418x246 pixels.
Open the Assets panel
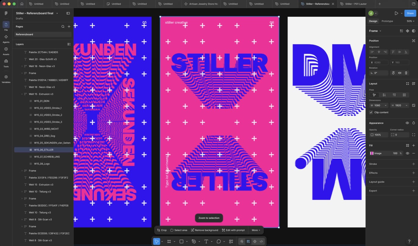pos(6,50)
